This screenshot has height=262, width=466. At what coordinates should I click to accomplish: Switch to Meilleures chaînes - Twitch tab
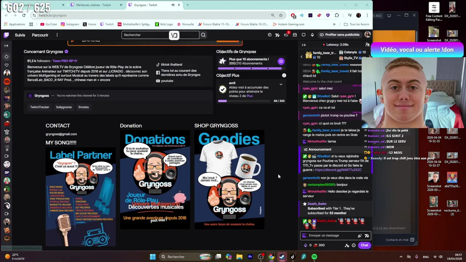coord(93,5)
